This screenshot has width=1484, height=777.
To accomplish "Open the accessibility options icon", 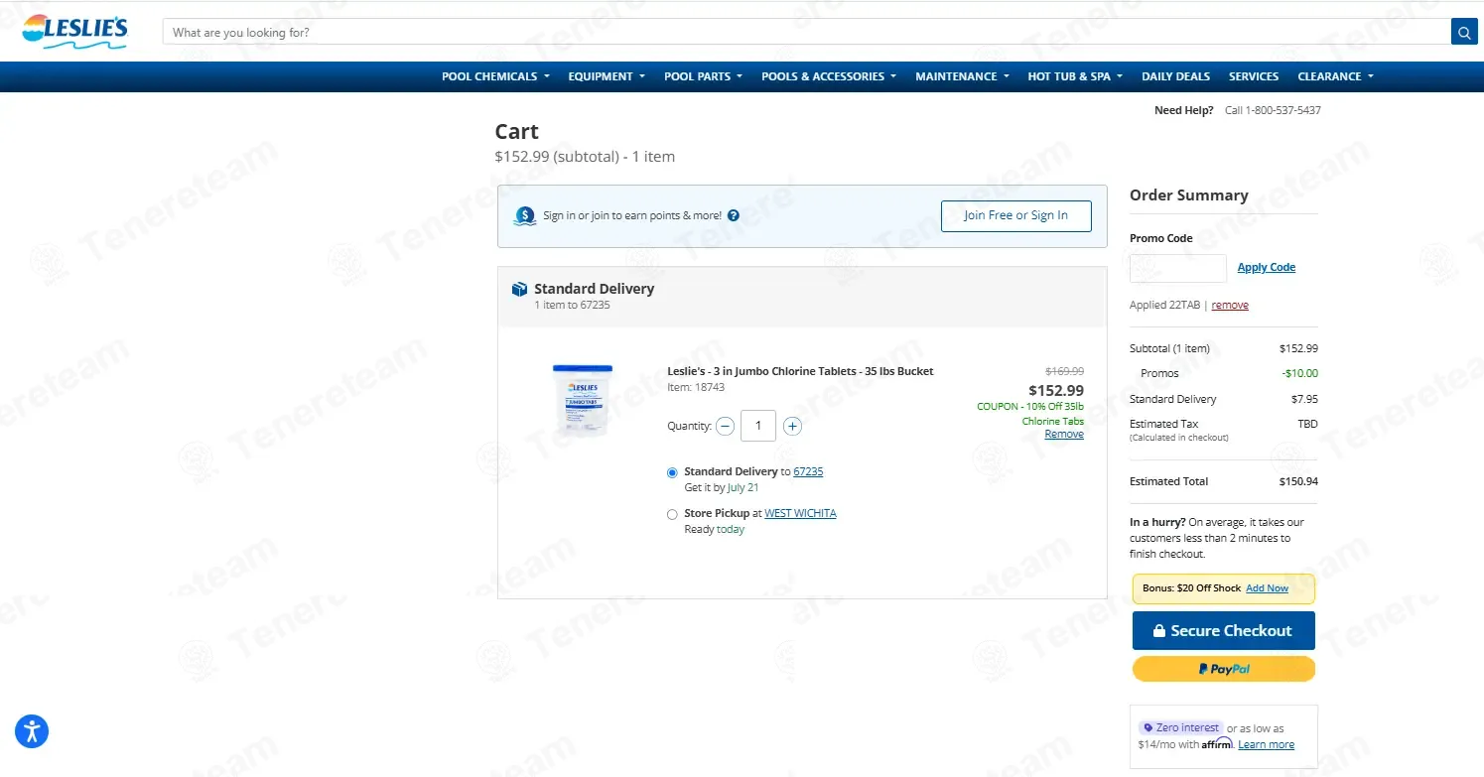I will click(x=32, y=732).
